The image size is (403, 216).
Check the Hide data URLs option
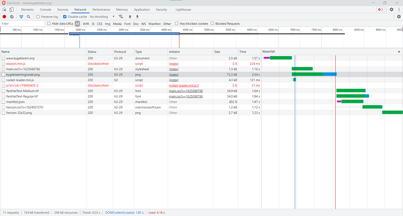pyautogui.click(x=48, y=23)
